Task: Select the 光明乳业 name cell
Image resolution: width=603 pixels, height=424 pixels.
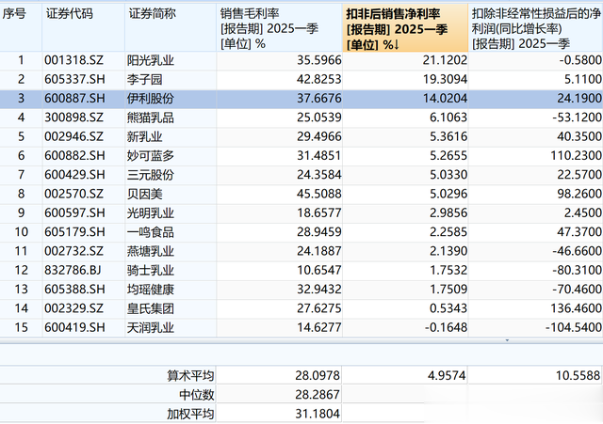Action: pyautogui.click(x=151, y=213)
